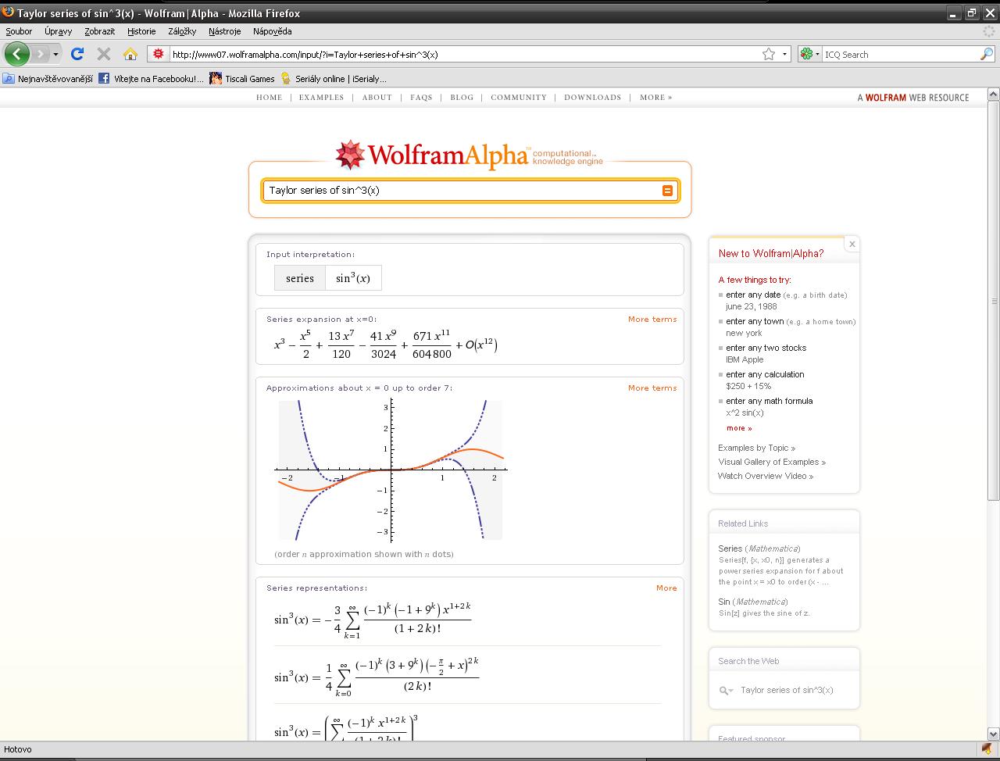
Task: Click the status bar icon at the bottom right
Action: pyautogui.click(x=987, y=749)
